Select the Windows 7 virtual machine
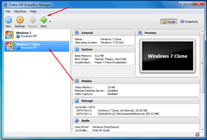This screenshot has height=140, width=207. pos(37,35)
